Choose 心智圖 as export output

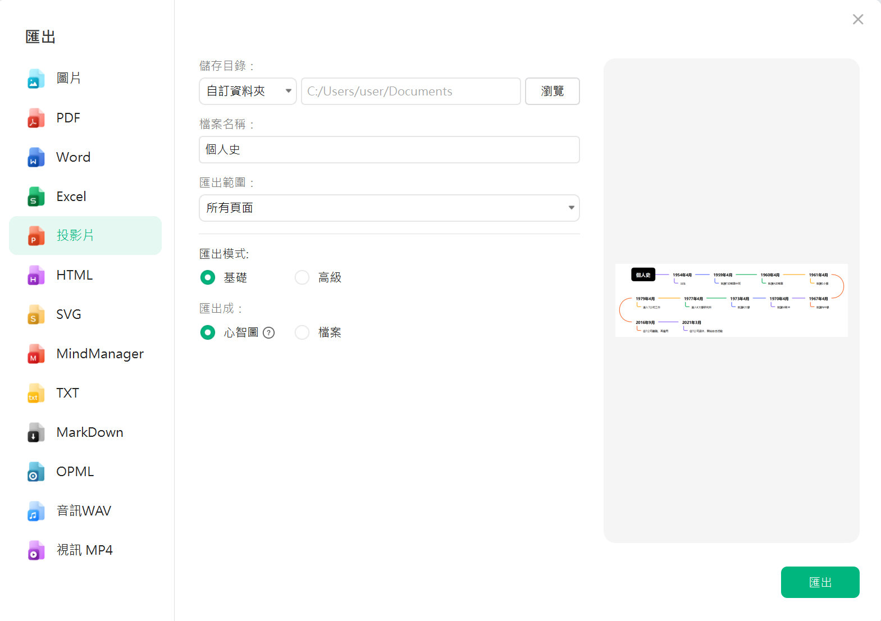pos(208,332)
